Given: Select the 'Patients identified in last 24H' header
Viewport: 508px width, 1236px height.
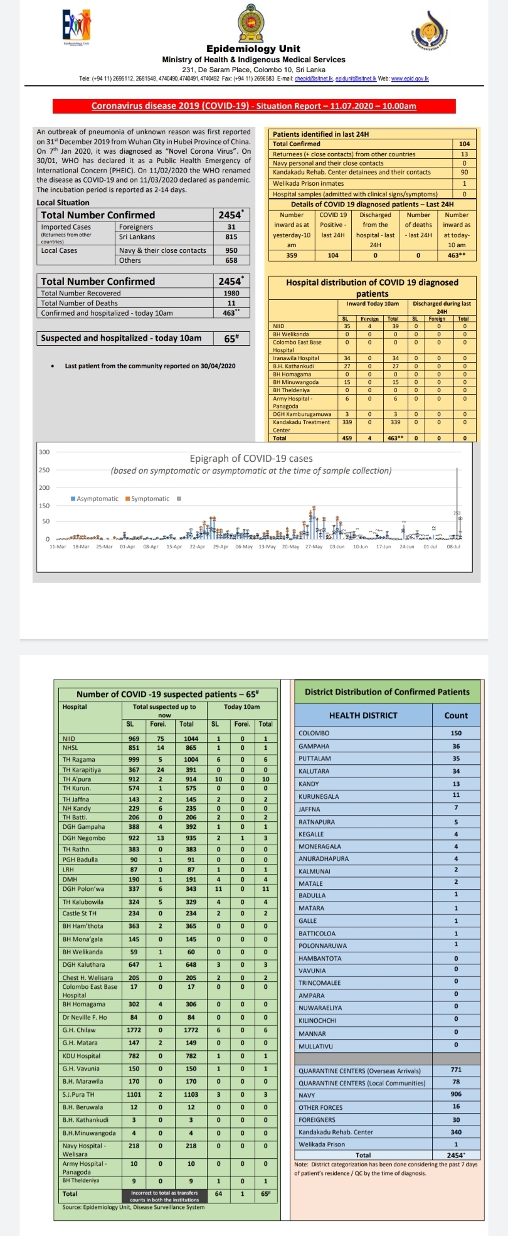Looking at the screenshot, I should [320, 134].
